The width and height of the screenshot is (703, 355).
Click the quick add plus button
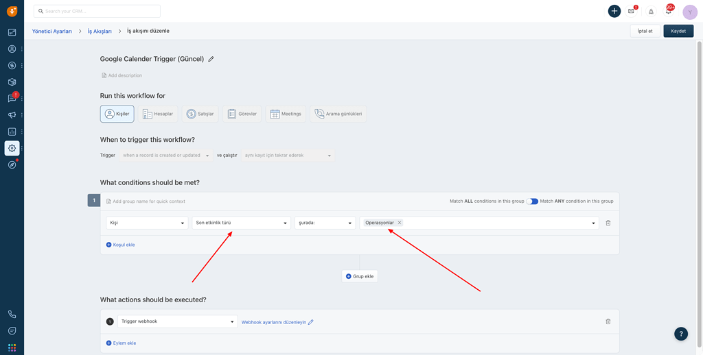[614, 11]
